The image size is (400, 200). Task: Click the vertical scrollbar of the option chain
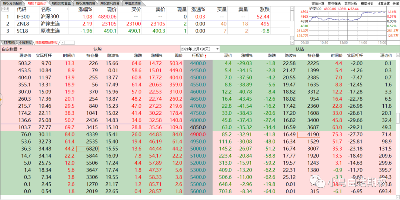pyautogui.click(x=397, y=118)
